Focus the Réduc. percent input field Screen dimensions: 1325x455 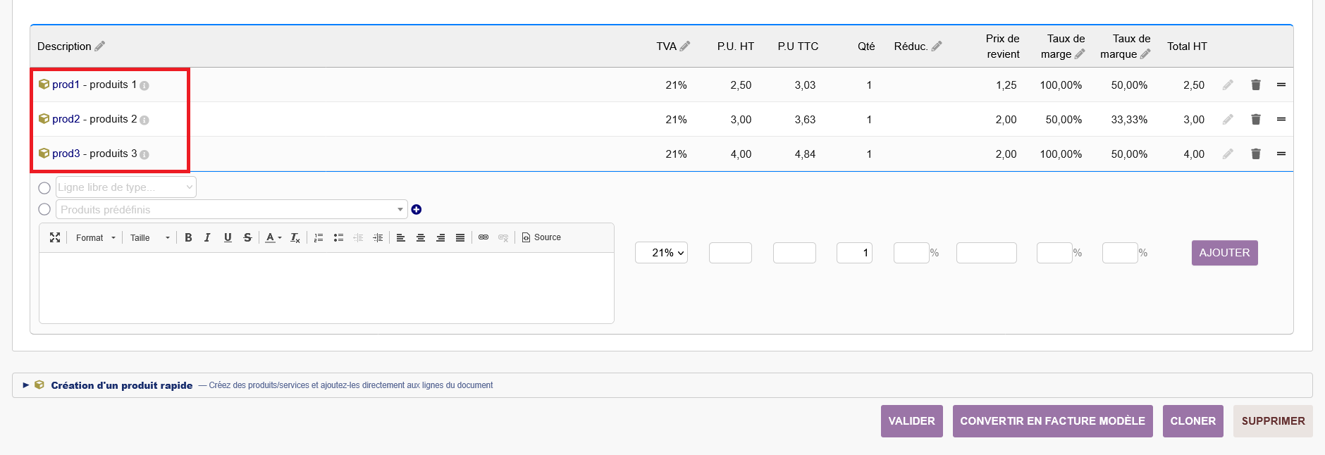tap(911, 253)
